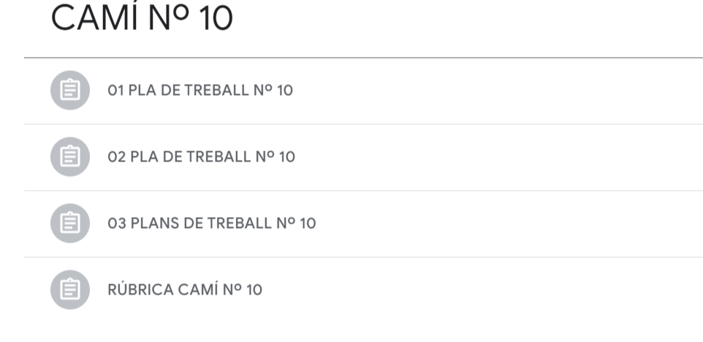Click the word TREBALL in the second assignment
This screenshot has height=342, width=703.
pyautogui.click(x=218, y=156)
